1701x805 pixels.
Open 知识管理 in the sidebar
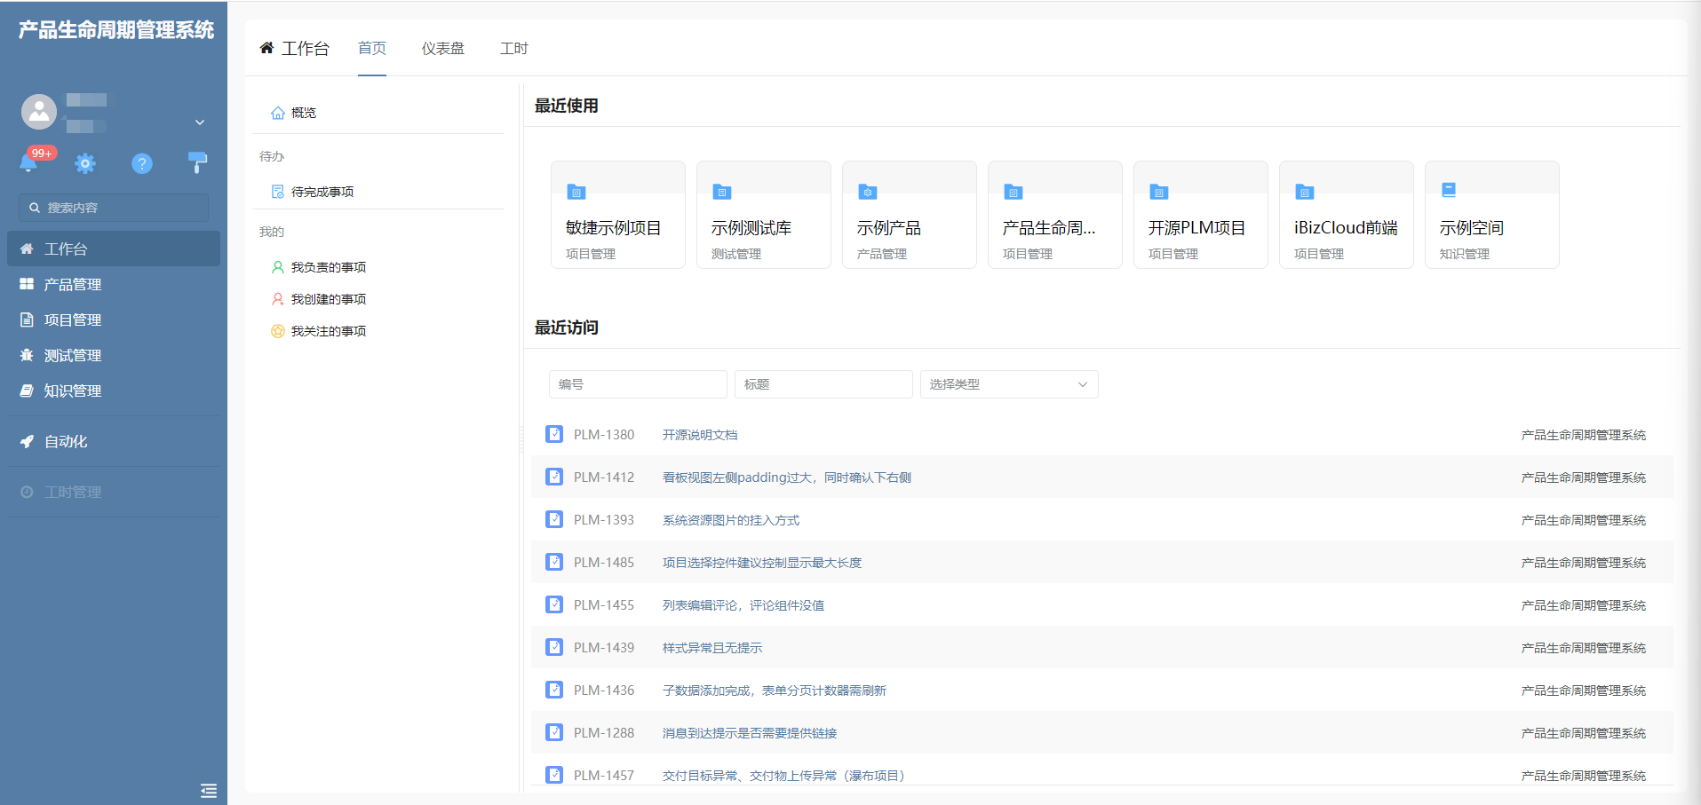114,391
